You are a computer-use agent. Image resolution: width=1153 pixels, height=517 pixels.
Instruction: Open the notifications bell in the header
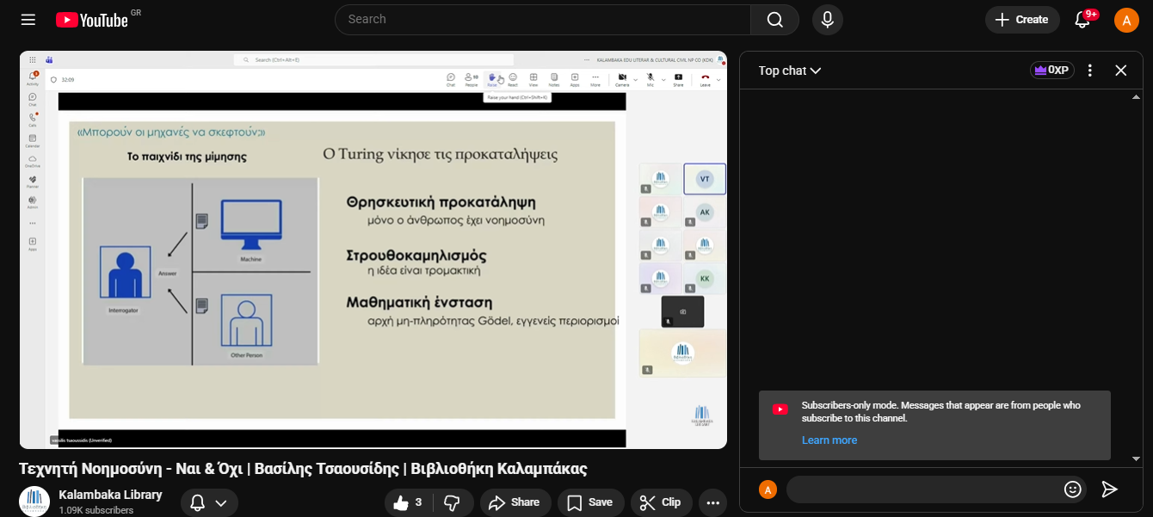(1083, 20)
